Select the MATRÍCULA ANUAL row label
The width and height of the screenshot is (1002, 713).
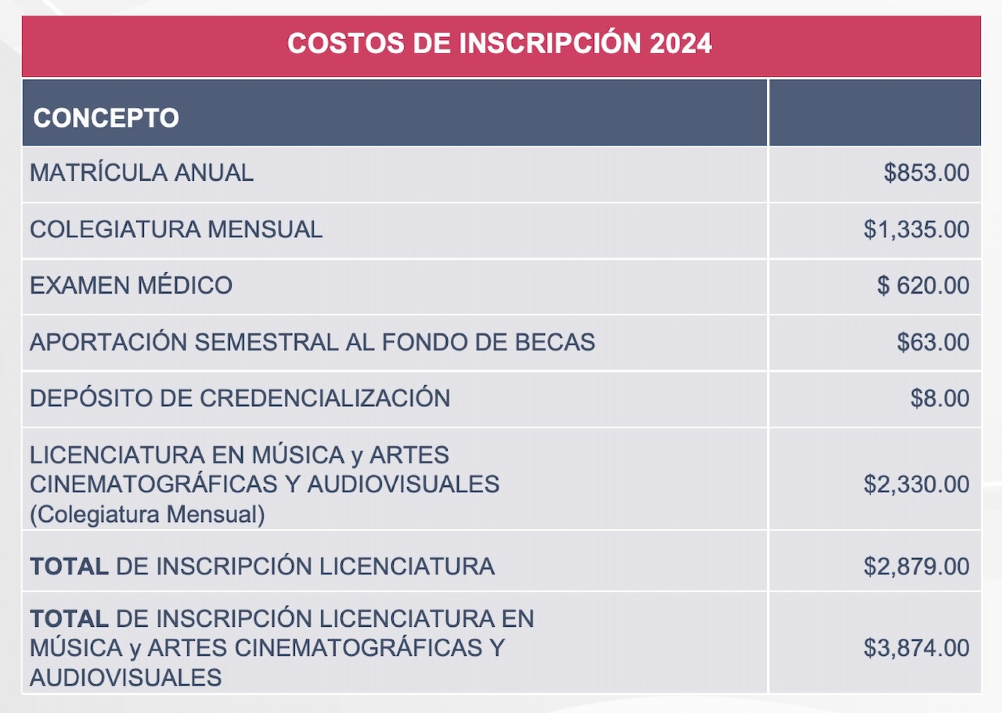coord(142,173)
